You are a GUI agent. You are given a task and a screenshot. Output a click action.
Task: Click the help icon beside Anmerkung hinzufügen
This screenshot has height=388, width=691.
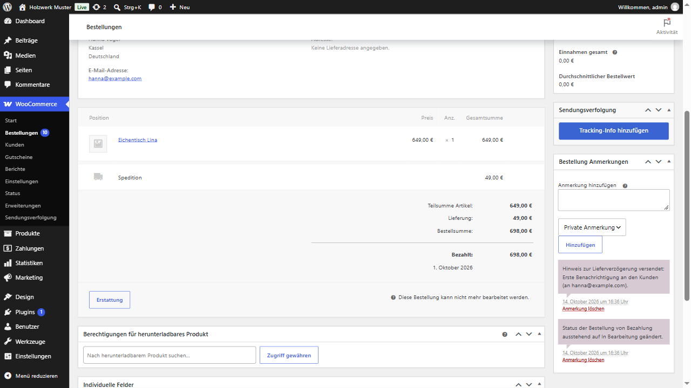click(625, 185)
